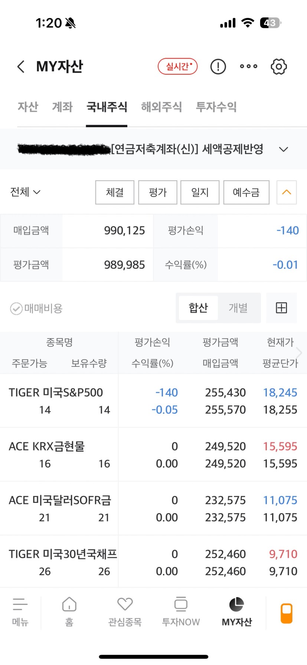Open the three-dot more options menu
Screen dimensions: 307x665
[x=248, y=67]
